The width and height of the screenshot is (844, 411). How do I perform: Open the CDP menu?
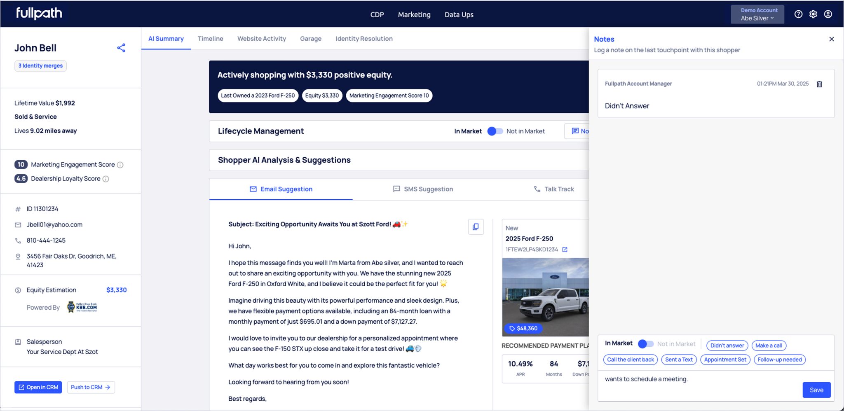point(377,14)
